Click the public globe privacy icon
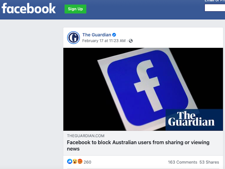225x169 pixels. pos(131,41)
